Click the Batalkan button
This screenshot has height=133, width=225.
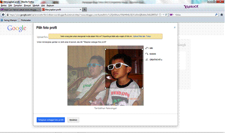tap(73, 120)
